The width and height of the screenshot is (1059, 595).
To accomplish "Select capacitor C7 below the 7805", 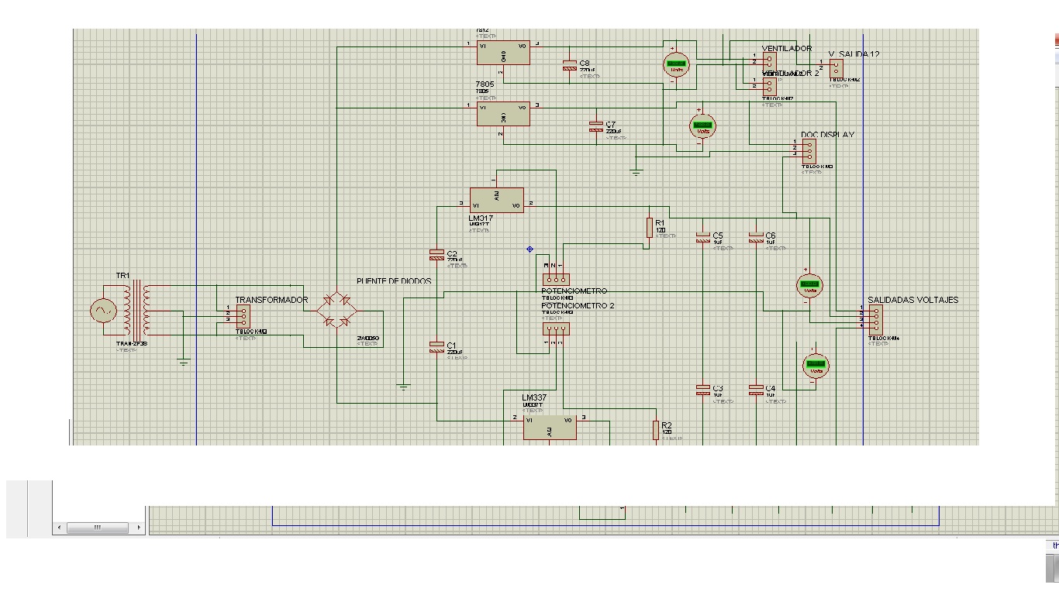I will [595, 128].
